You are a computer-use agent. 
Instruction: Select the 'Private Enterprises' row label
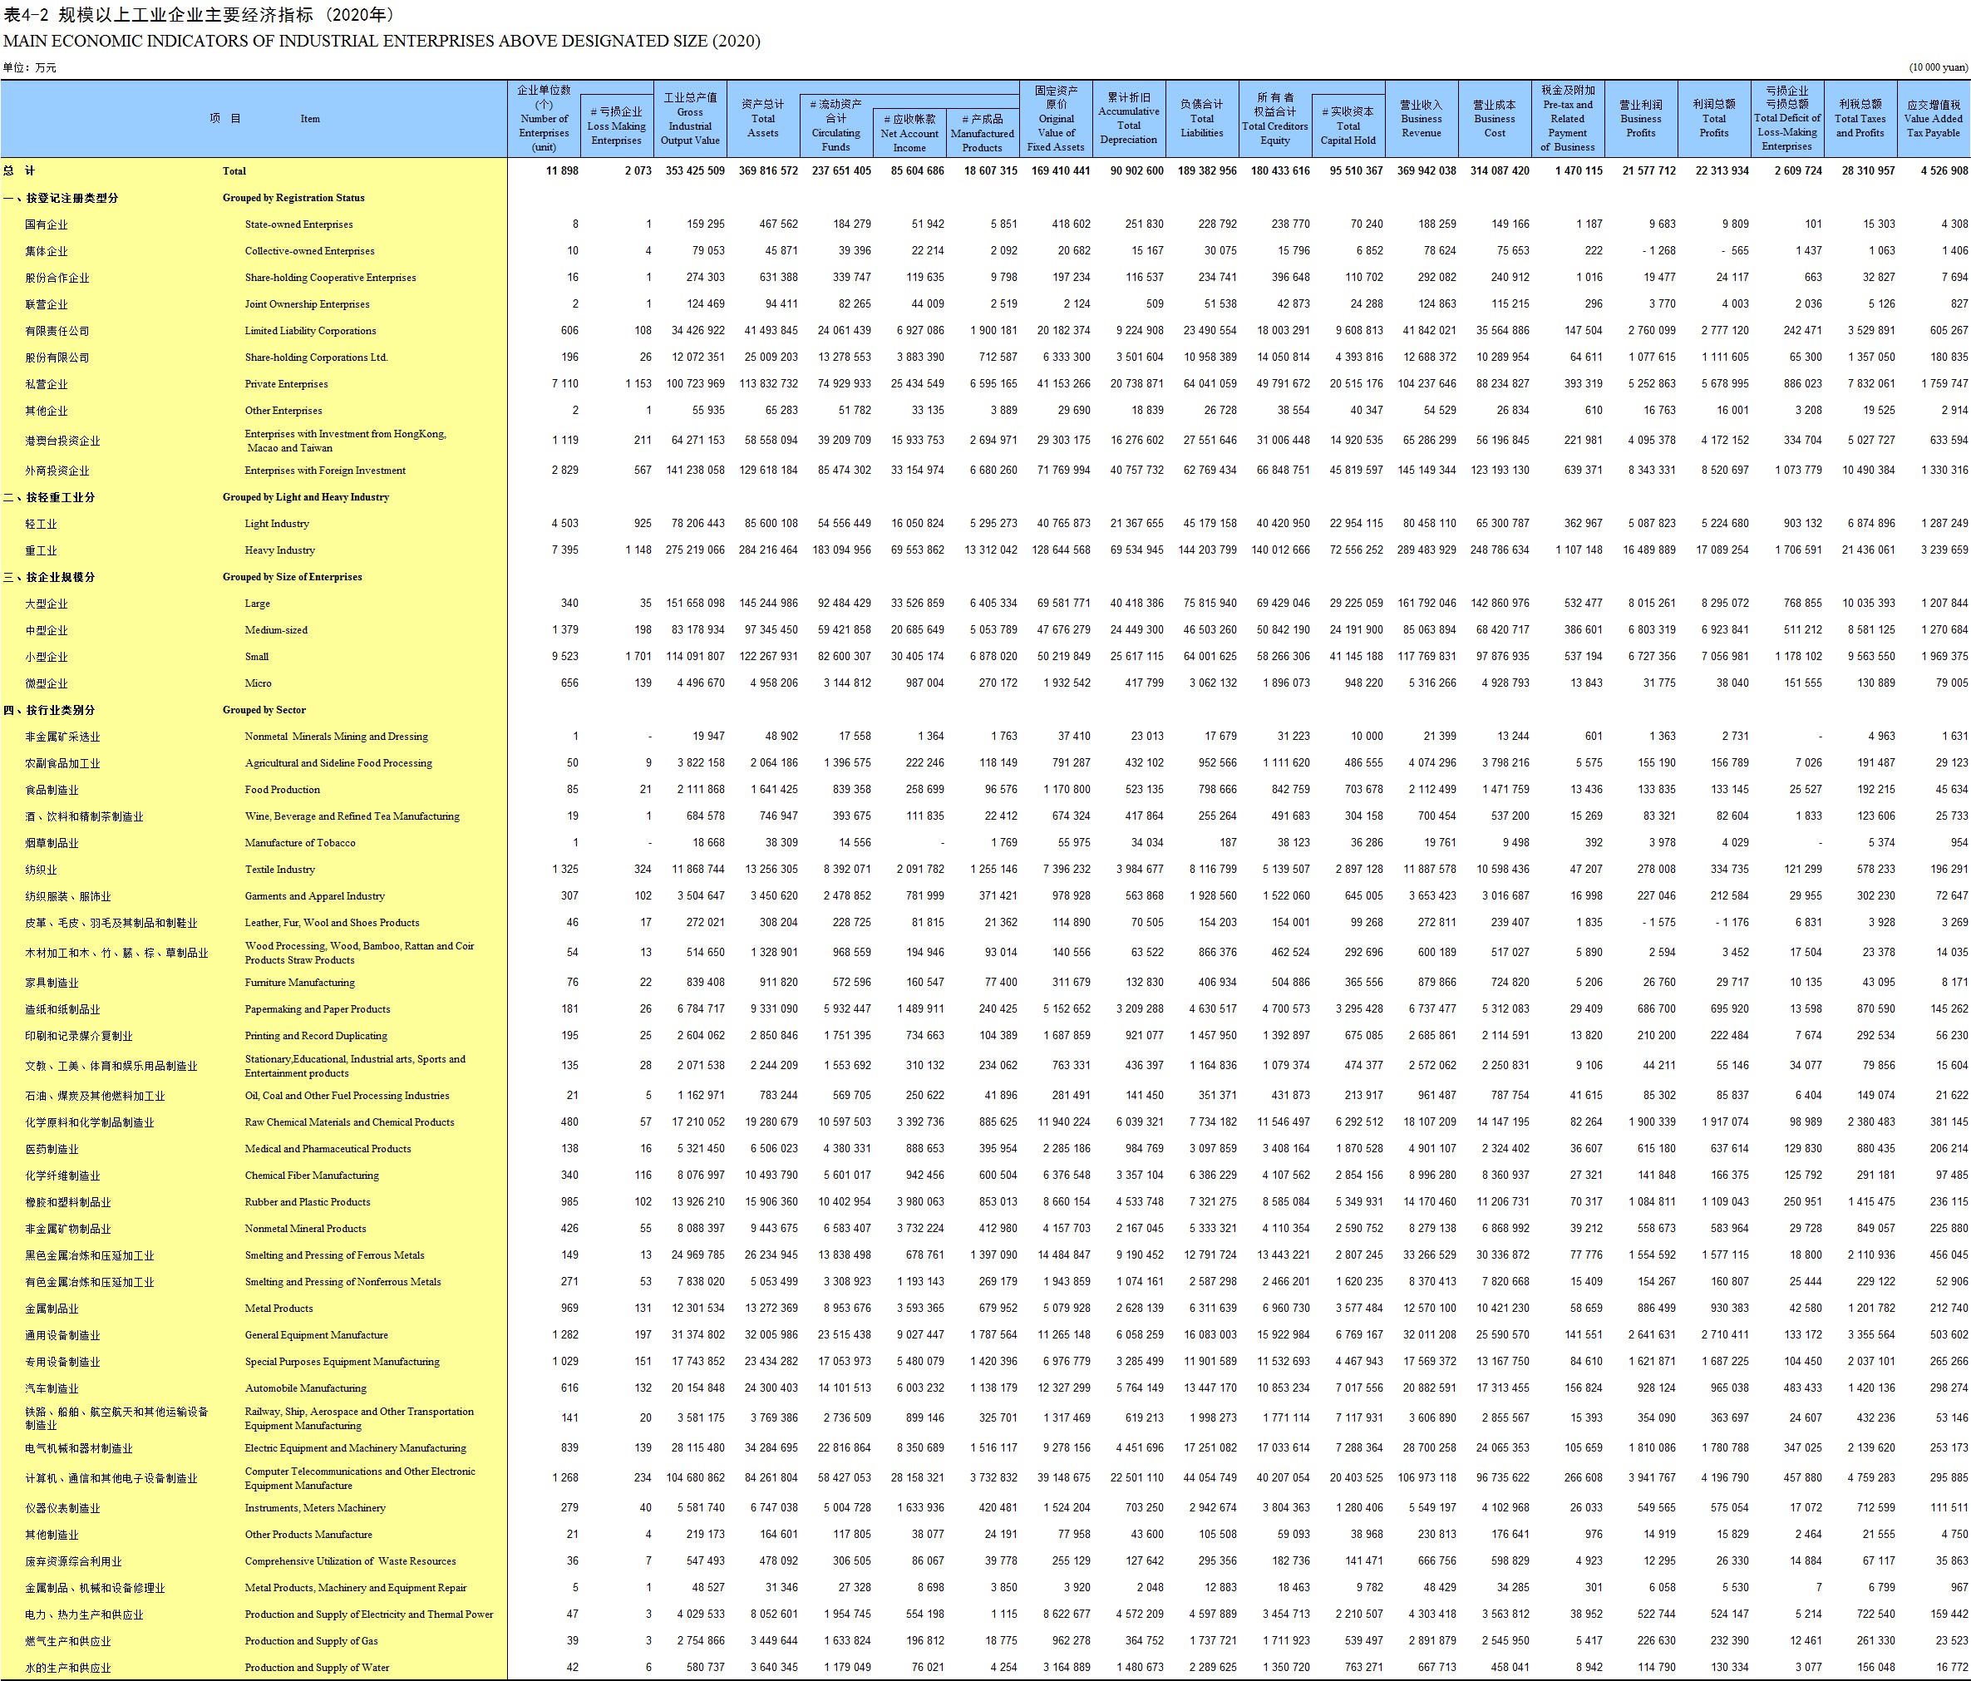(286, 384)
